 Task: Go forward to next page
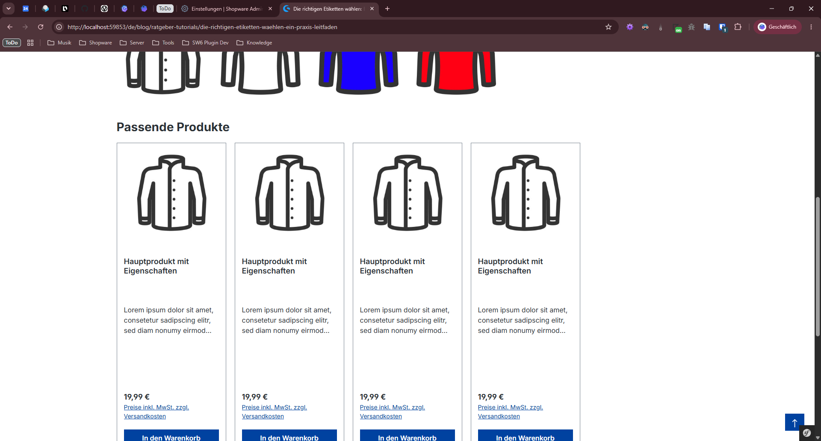tap(25, 27)
